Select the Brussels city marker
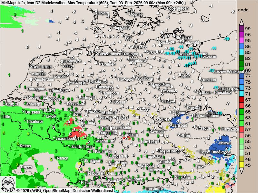The image size is (258, 193). (x=24, y=112)
